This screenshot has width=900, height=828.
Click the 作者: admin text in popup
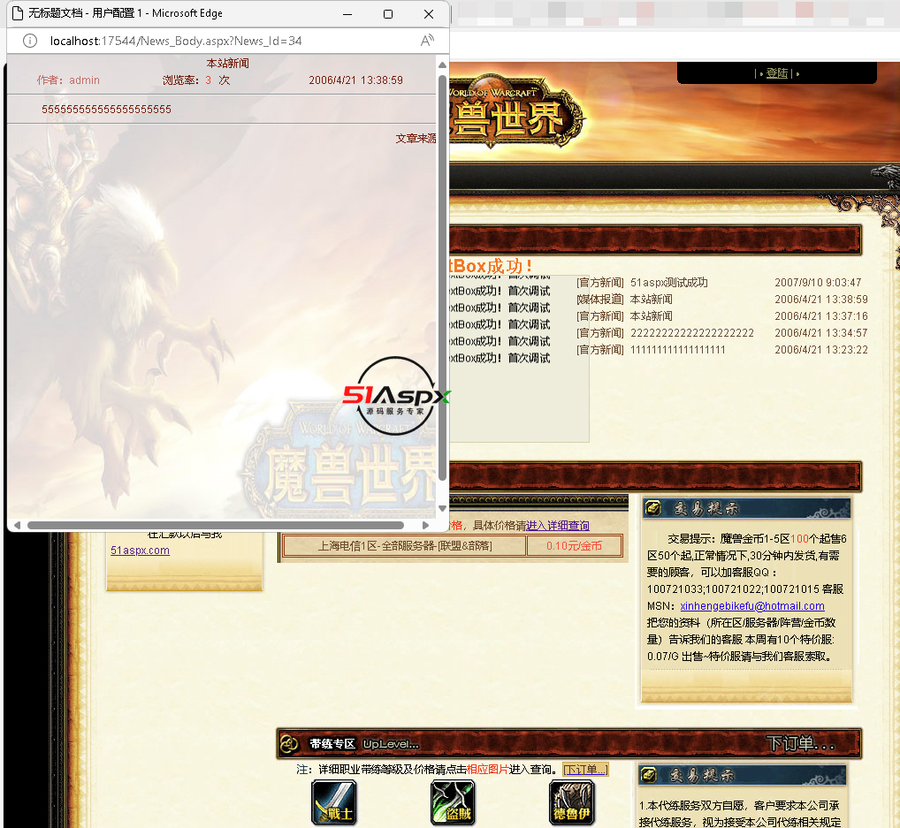point(68,80)
